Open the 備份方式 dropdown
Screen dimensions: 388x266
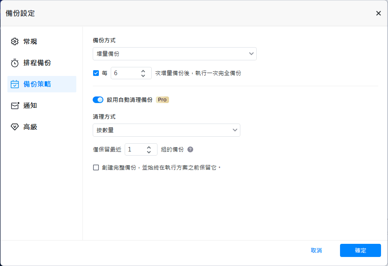pyautogui.click(x=175, y=54)
